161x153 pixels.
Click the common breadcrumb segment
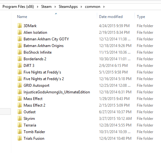pos(92,7)
